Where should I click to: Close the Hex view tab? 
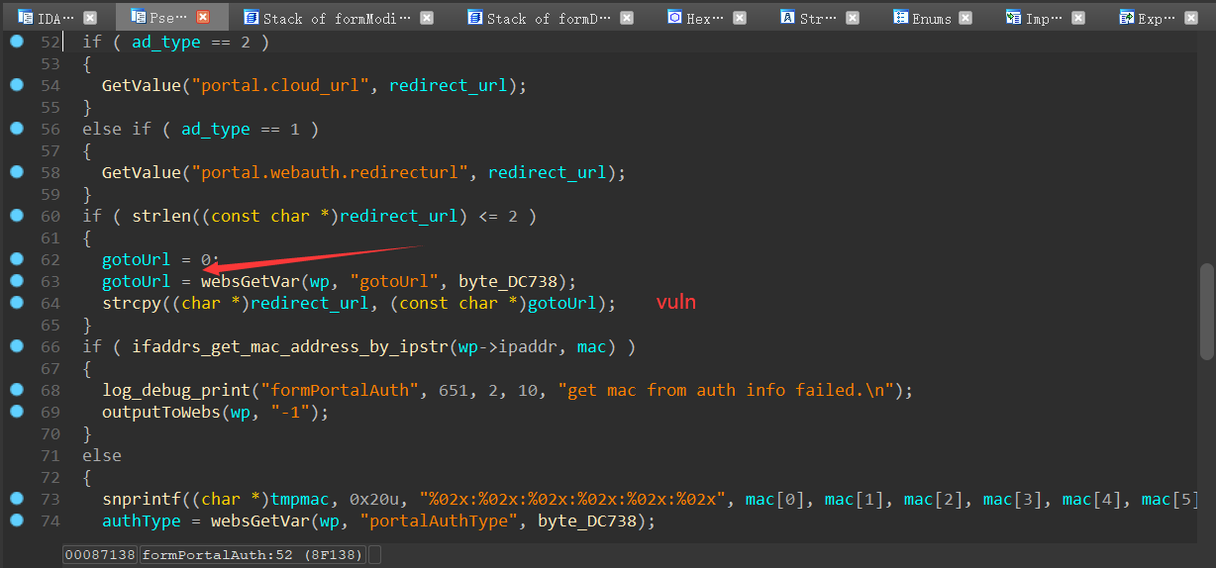click(741, 17)
